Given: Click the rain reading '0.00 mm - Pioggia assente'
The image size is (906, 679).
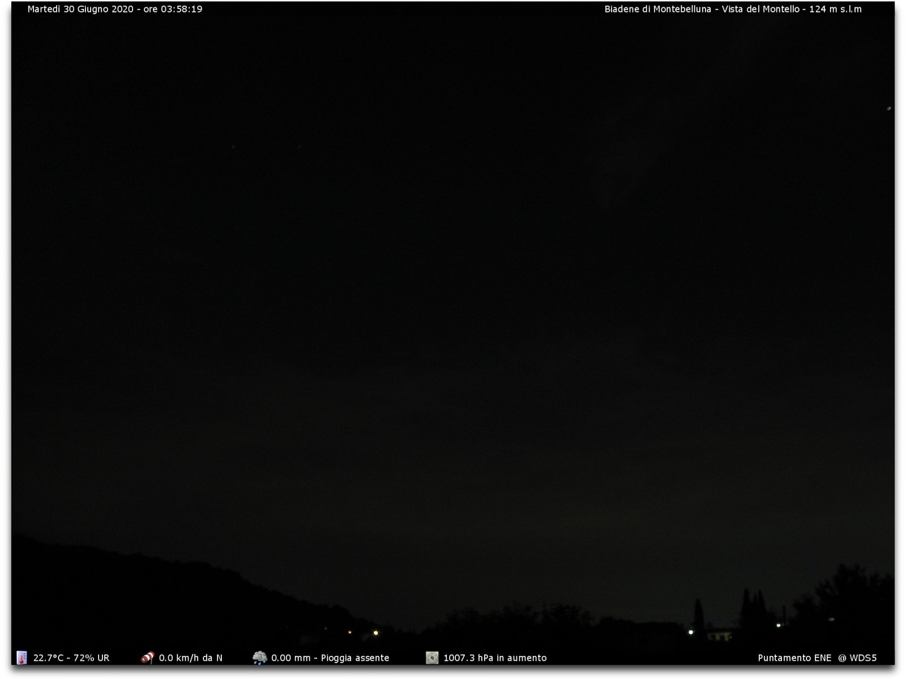Looking at the screenshot, I should point(330,658).
